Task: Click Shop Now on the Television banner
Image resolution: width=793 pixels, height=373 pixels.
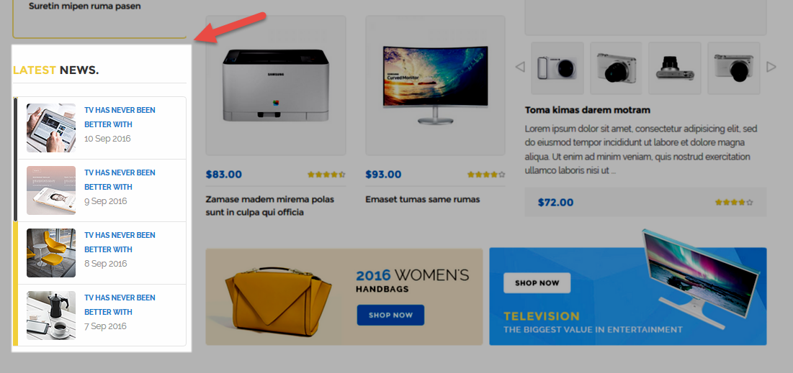Action: pyautogui.click(x=537, y=283)
